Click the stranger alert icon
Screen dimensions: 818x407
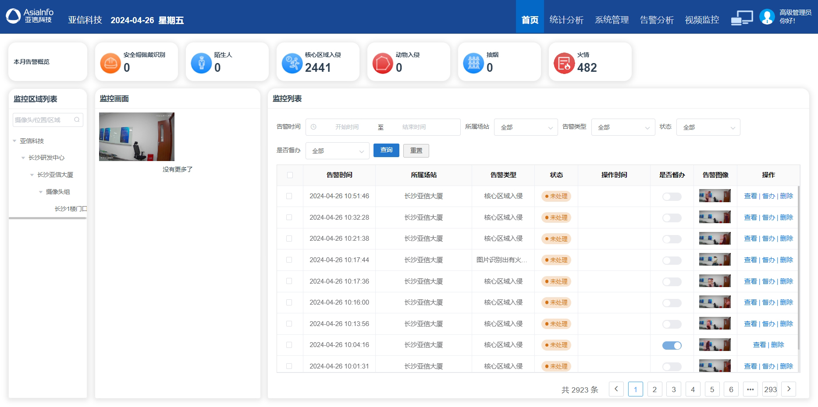pos(201,63)
